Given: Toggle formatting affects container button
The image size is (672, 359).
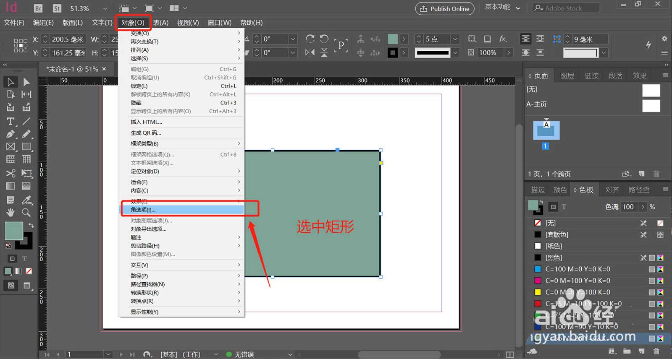Looking at the screenshot, I should 12,259.
